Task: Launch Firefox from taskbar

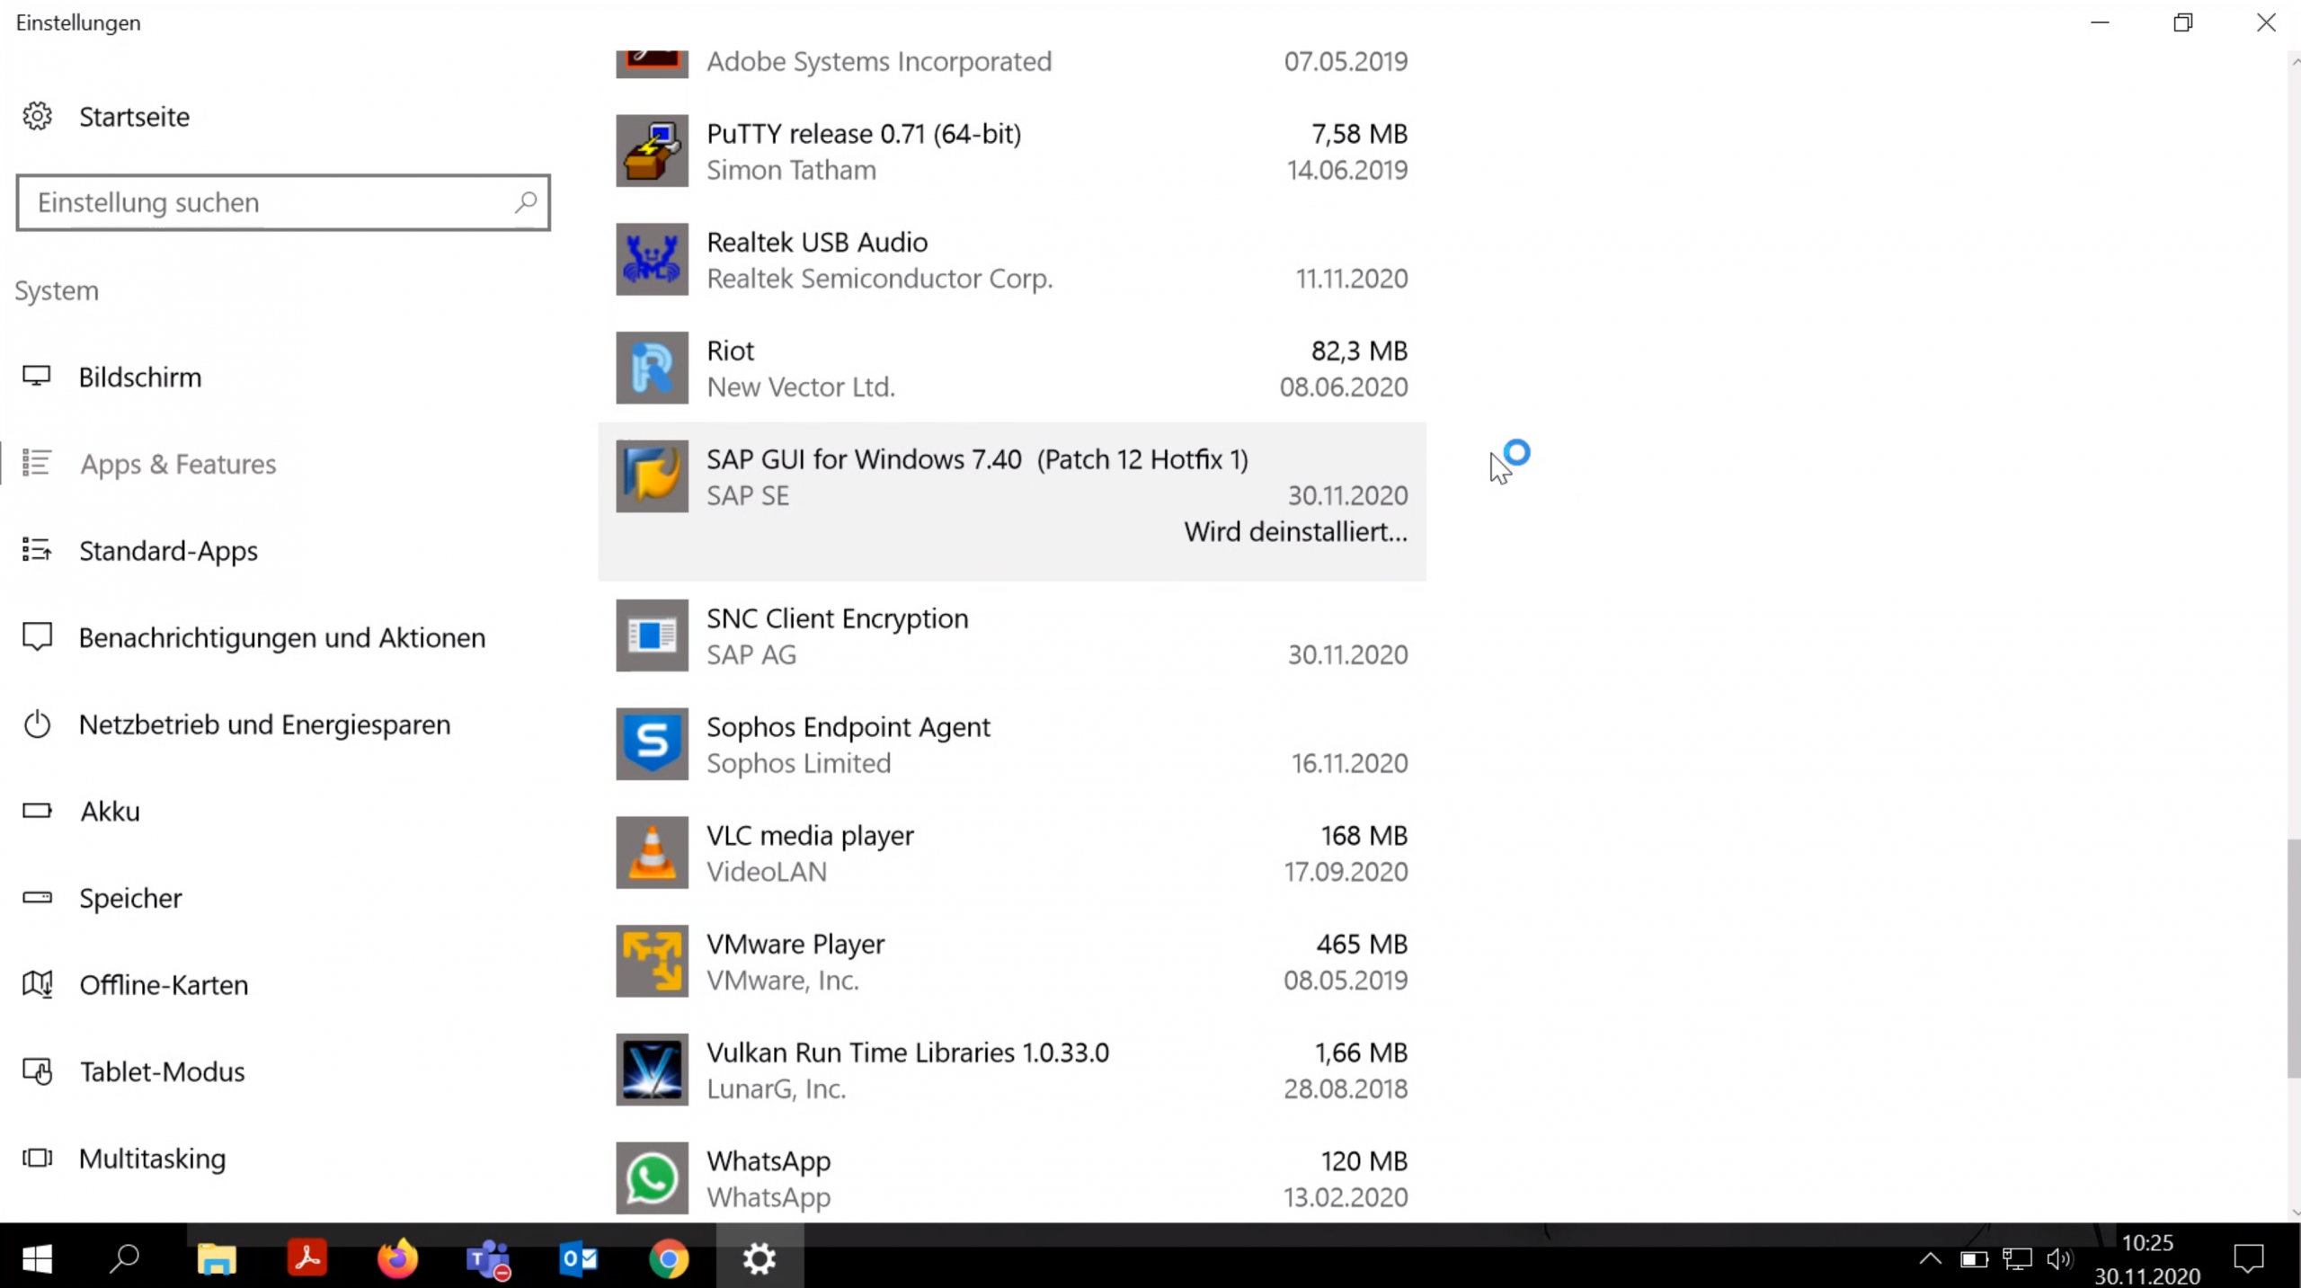Action: point(398,1258)
